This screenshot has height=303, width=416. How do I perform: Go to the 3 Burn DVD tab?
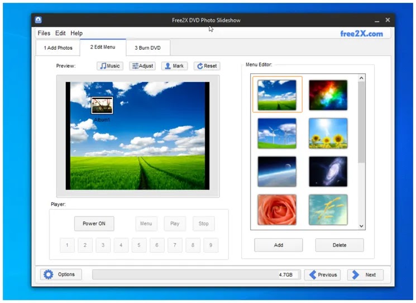(x=148, y=48)
